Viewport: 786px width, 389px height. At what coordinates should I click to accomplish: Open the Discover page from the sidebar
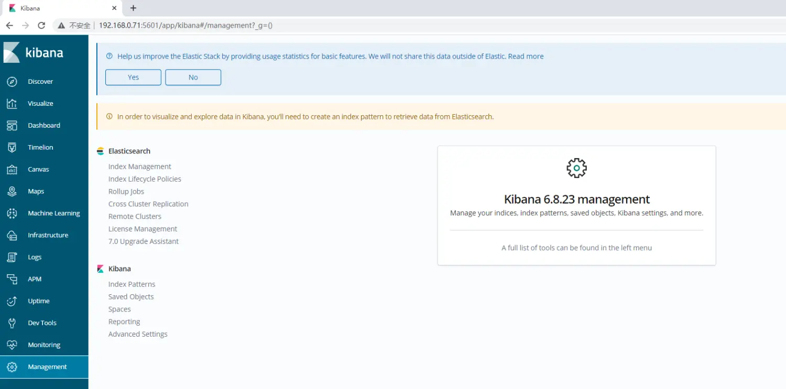41,81
